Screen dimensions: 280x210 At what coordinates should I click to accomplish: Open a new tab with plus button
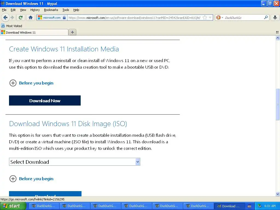click(x=72, y=32)
